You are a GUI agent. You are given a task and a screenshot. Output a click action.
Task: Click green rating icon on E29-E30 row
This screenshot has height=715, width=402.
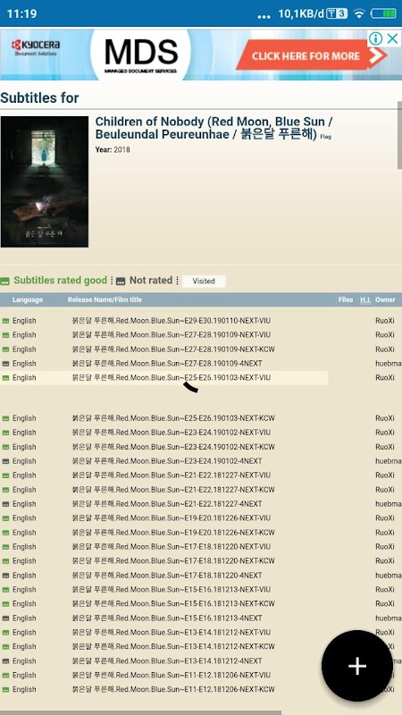[x=5, y=321]
